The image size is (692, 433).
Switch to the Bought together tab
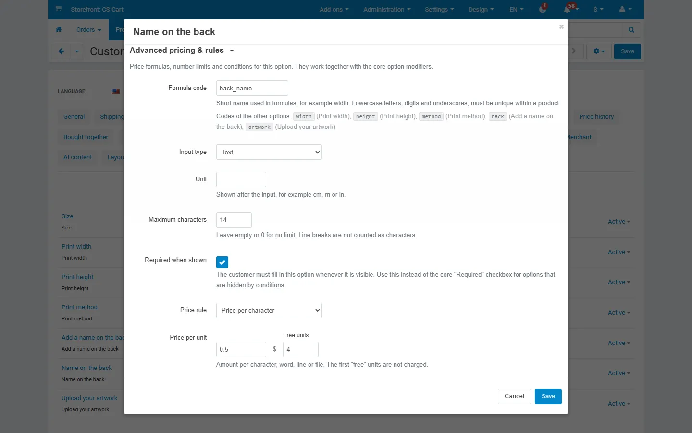(86, 137)
